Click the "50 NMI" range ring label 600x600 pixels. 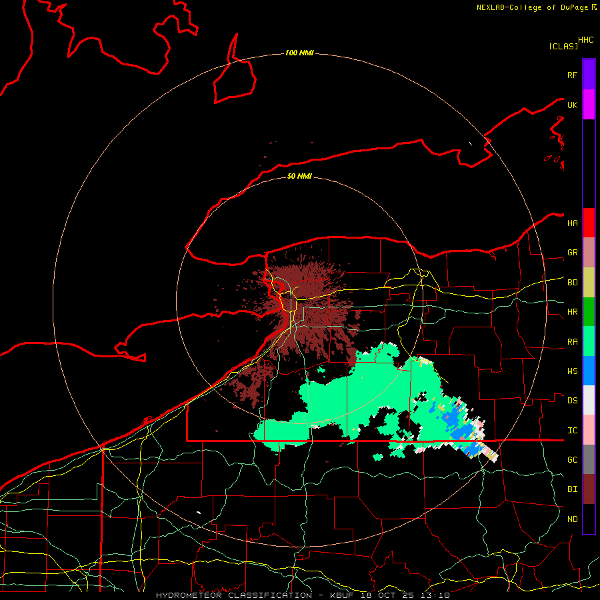(x=299, y=176)
